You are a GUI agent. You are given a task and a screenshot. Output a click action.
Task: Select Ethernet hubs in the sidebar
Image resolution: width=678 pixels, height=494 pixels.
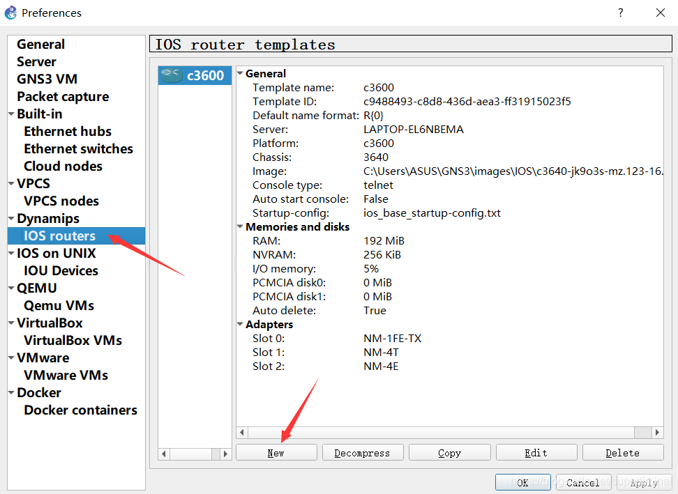click(68, 131)
